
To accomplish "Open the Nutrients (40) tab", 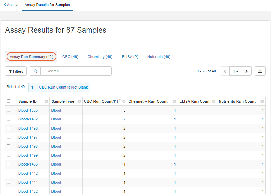I will (159, 57).
